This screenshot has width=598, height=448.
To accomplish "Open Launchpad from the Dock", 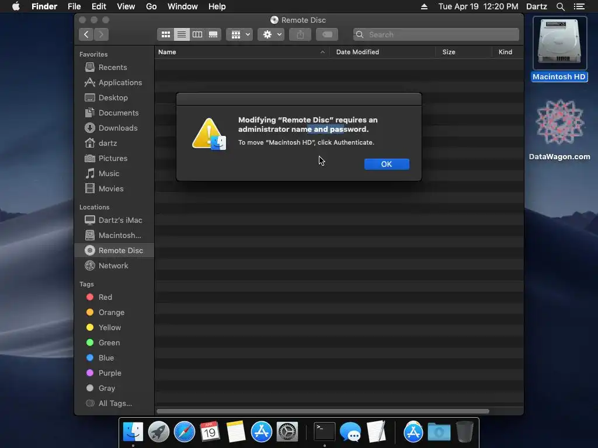I will [159, 432].
